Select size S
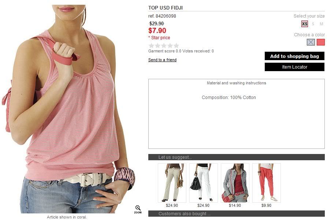The image size is (327, 220). 313,24
